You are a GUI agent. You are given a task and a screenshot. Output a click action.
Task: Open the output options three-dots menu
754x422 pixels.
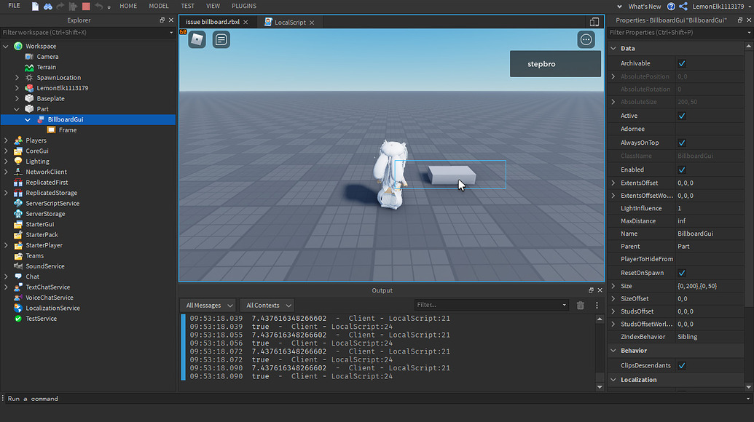point(597,306)
